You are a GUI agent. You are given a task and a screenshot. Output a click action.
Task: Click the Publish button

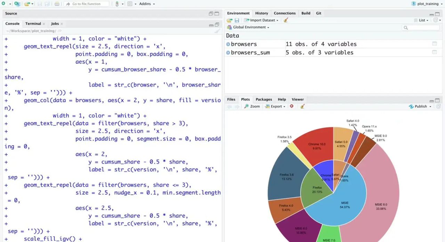(420, 106)
